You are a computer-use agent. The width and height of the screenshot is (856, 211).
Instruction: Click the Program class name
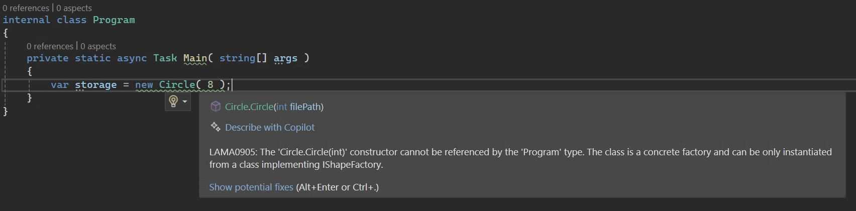click(114, 20)
